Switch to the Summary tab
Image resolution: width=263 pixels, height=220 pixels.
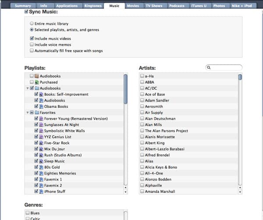[23, 6]
